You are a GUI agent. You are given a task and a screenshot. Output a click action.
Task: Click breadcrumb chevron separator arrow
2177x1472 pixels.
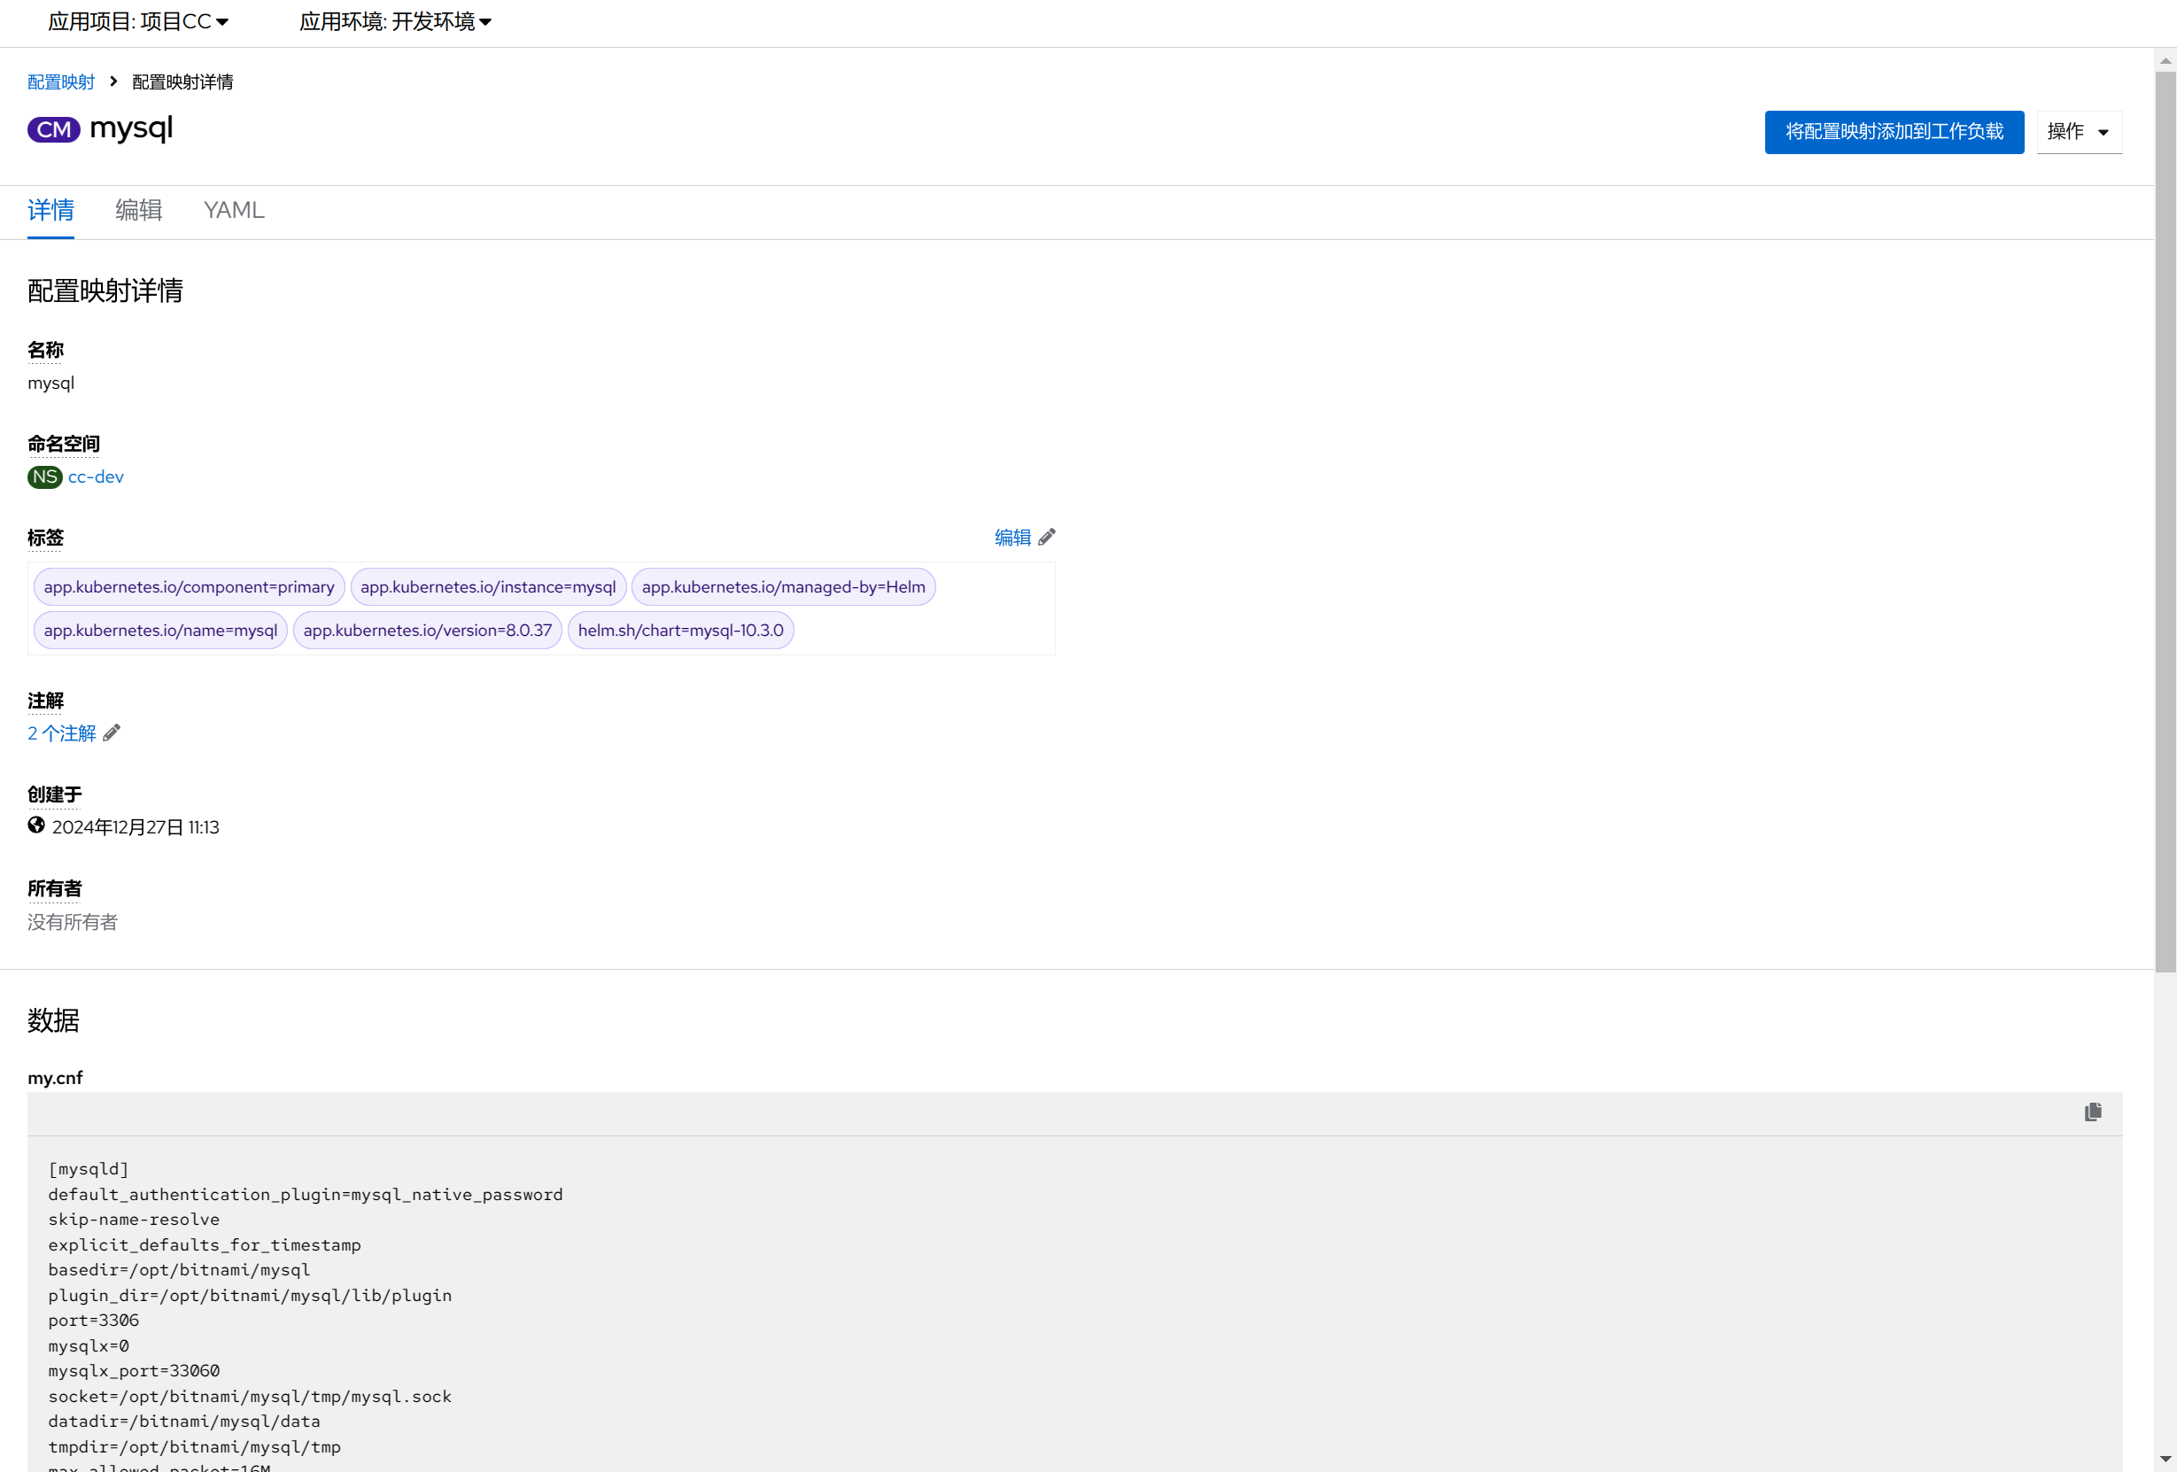click(113, 81)
